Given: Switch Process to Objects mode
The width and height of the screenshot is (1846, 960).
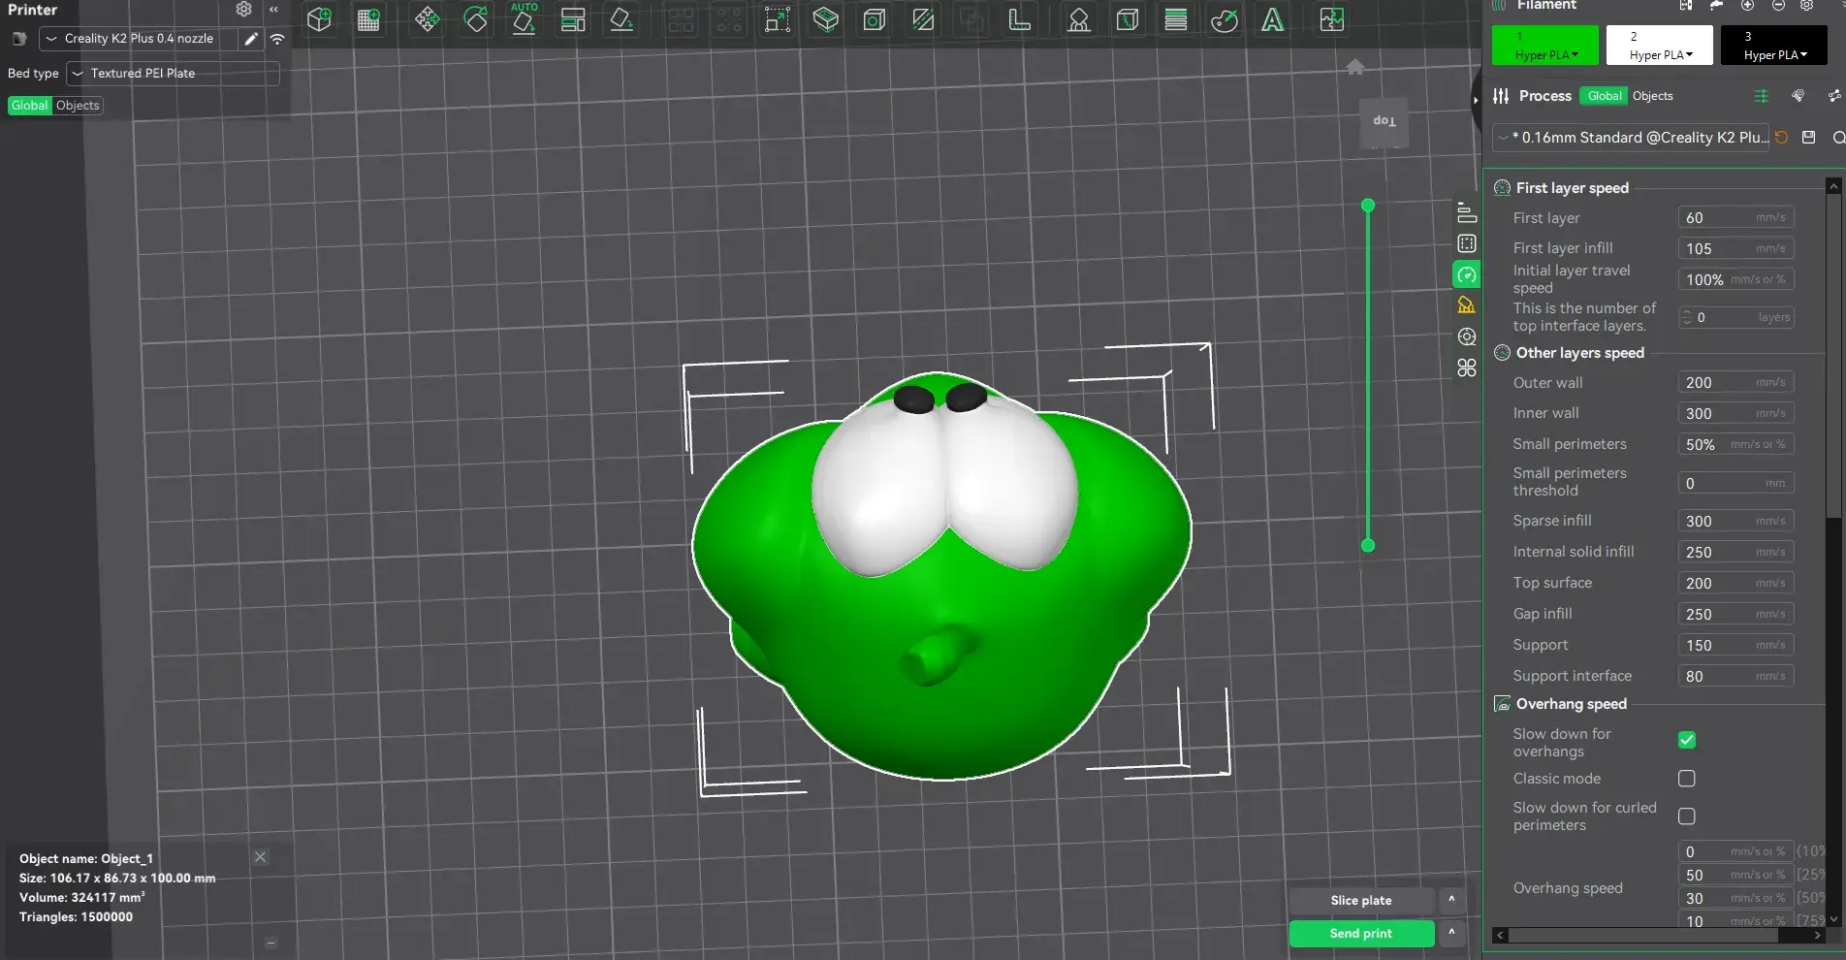Looking at the screenshot, I should pos(1652,96).
